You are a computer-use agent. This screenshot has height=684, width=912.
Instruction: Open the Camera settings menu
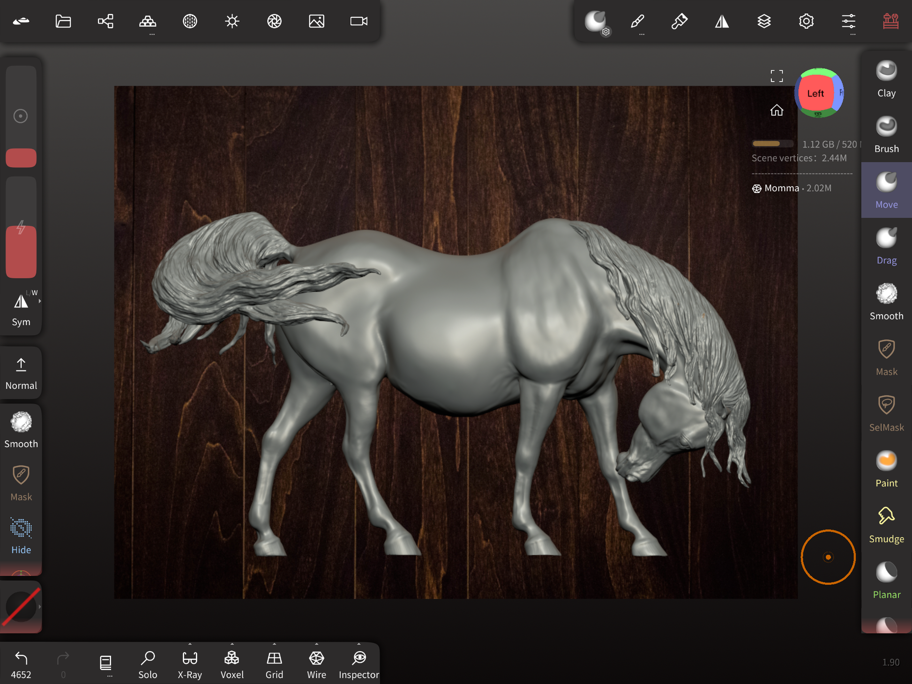[359, 21]
